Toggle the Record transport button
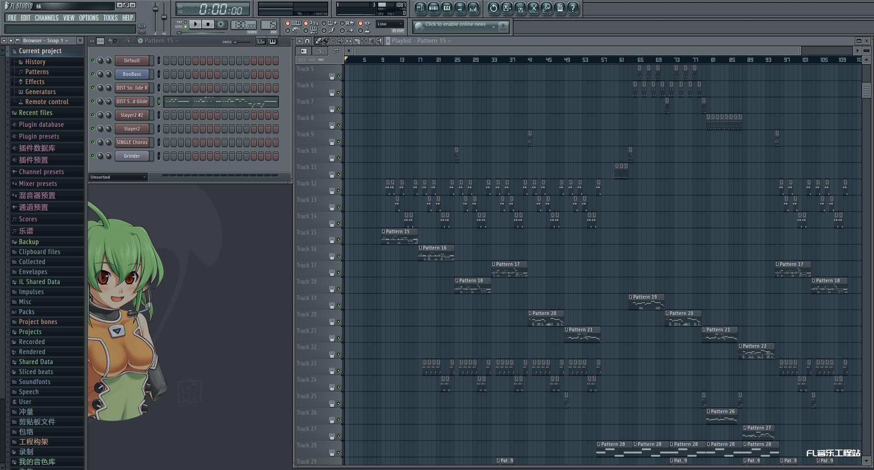This screenshot has height=470, width=874. (221, 24)
